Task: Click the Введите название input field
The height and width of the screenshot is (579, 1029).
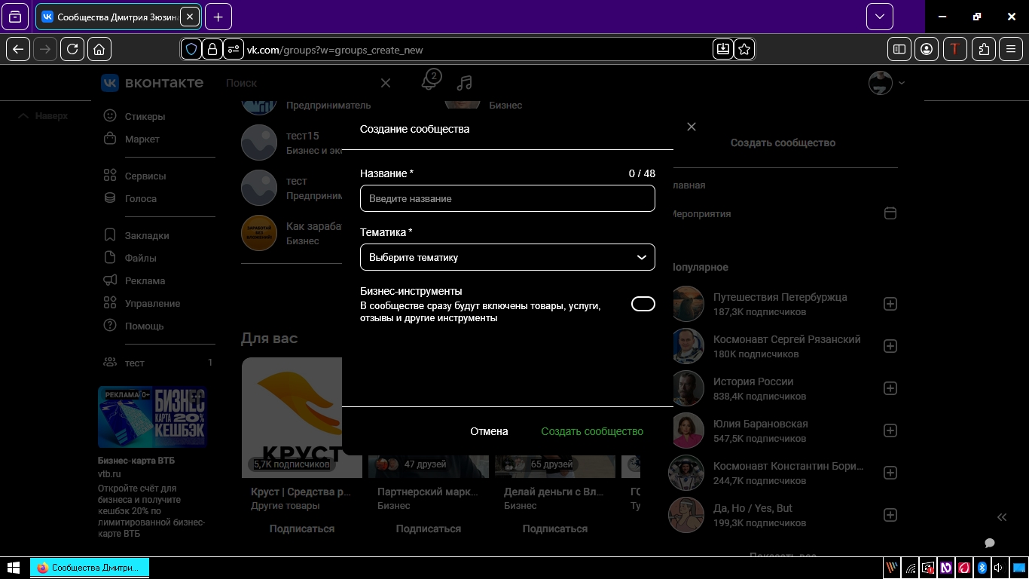Action: 507,198
